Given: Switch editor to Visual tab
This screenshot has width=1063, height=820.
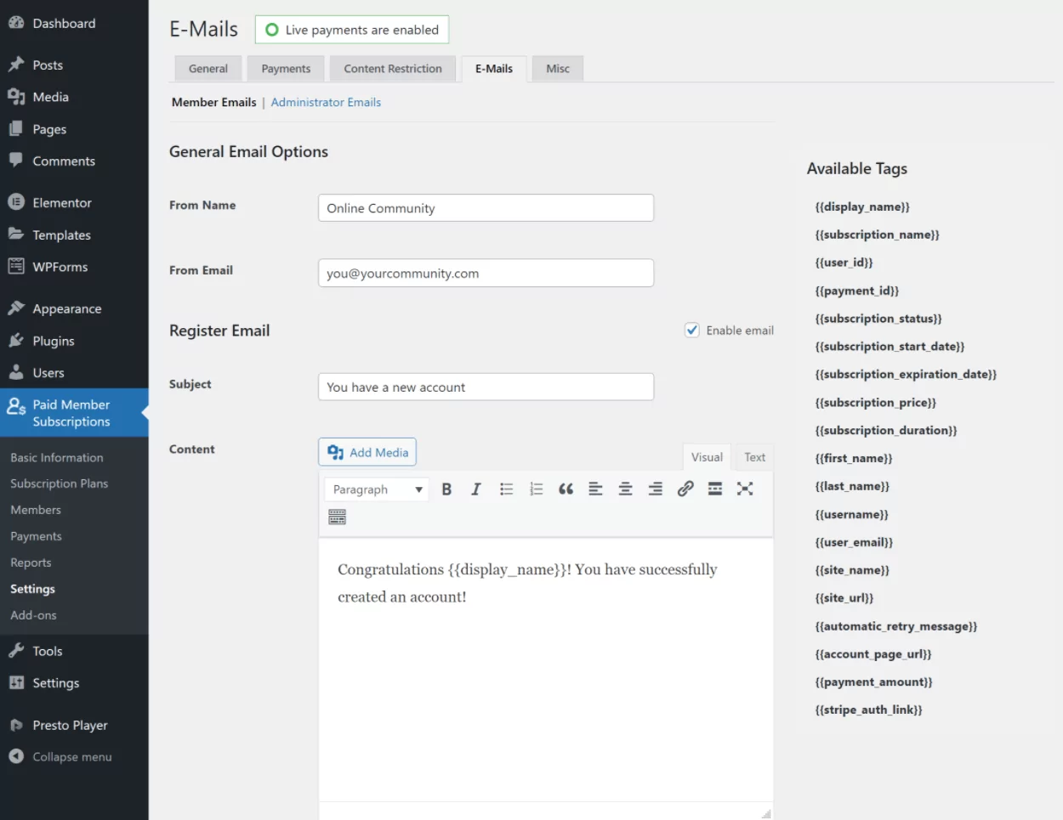Looking at the screenshot, I should [707, 457].
